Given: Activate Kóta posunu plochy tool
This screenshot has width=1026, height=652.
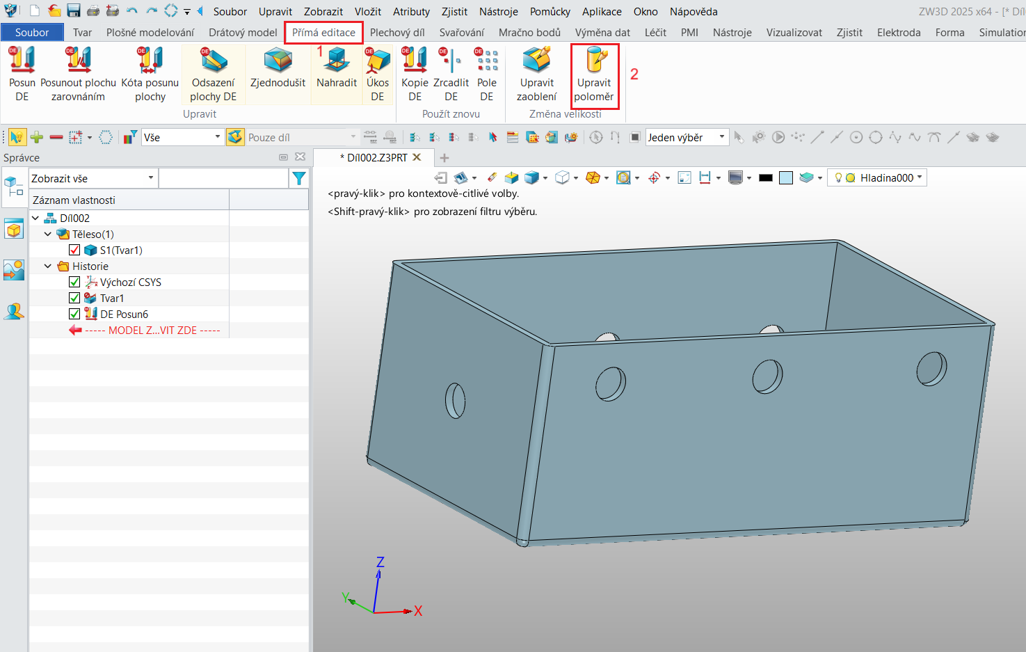Looking at the screenshot, I should (150, 74).
